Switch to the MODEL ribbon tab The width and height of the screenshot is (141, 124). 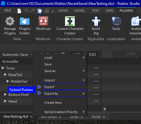tap(80, 11)
